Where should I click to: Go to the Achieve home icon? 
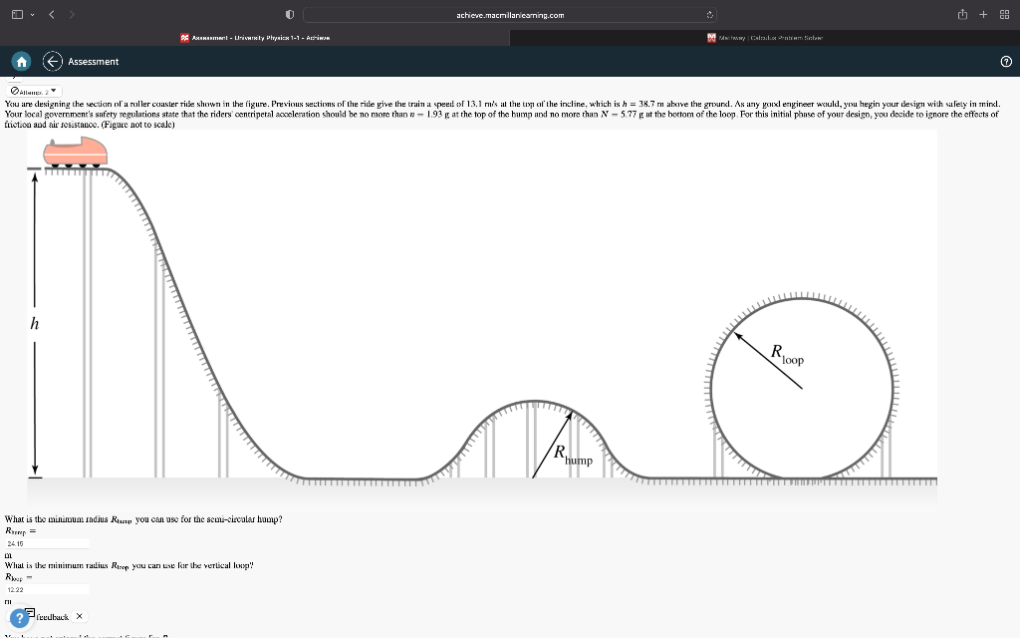[x=21, y=61]
